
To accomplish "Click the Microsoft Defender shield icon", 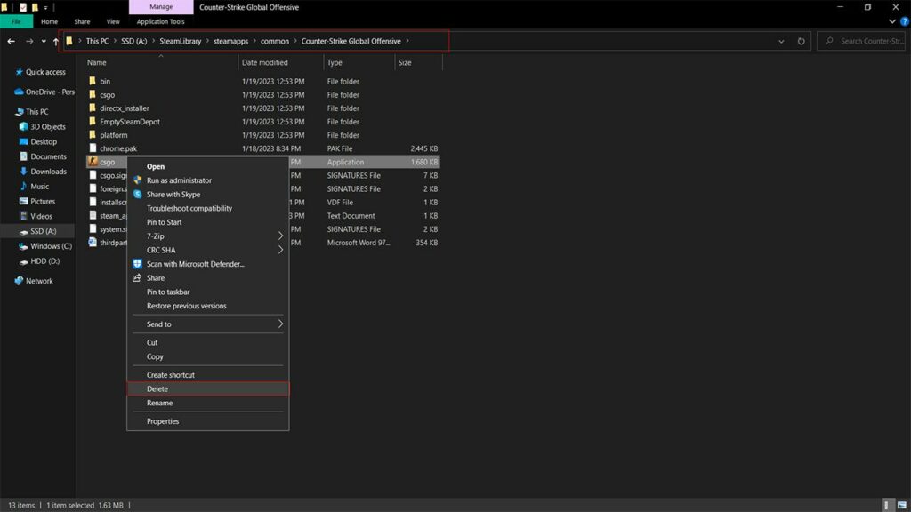I will tap(138, 264).
